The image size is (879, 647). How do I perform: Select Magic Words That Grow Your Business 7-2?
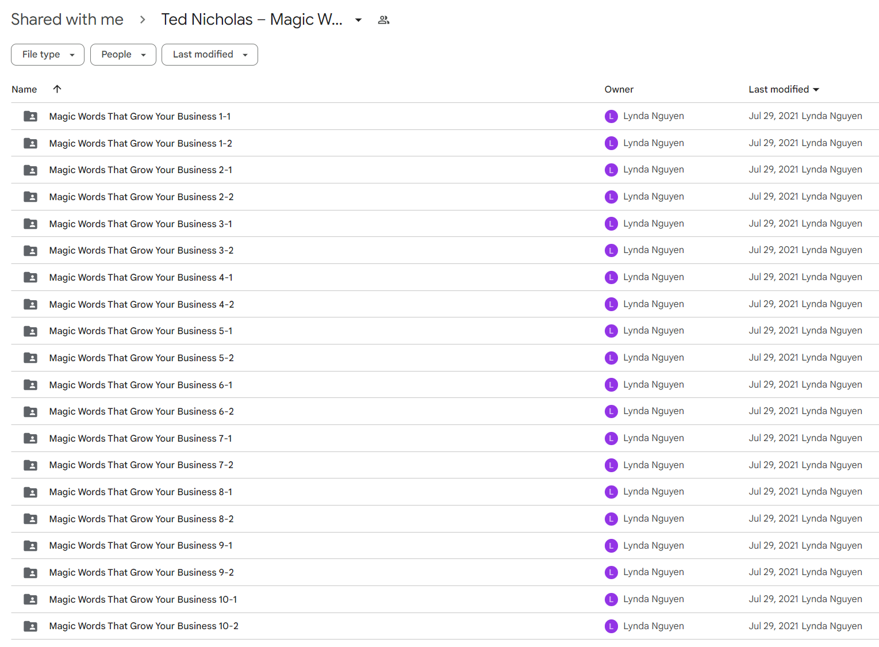141,465
